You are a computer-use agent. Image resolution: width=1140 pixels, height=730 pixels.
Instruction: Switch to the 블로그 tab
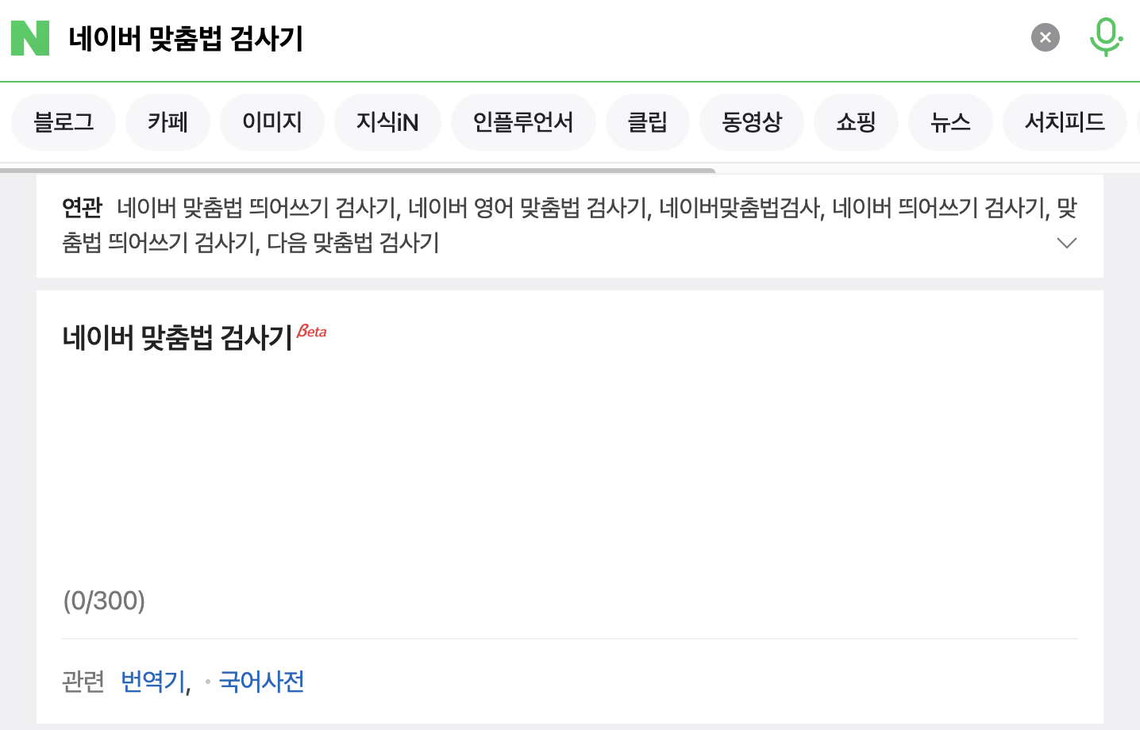[63, 121]
